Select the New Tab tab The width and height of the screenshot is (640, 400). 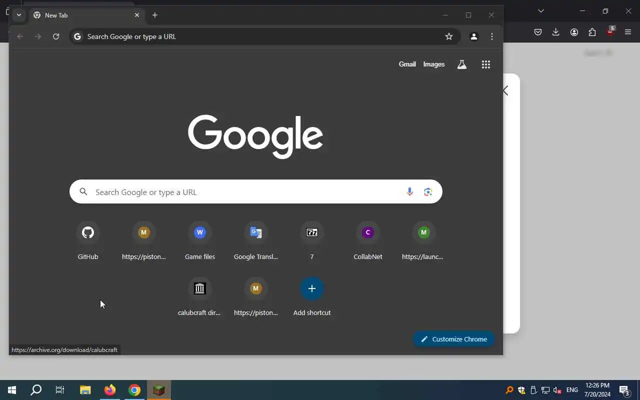coord(86,15)
